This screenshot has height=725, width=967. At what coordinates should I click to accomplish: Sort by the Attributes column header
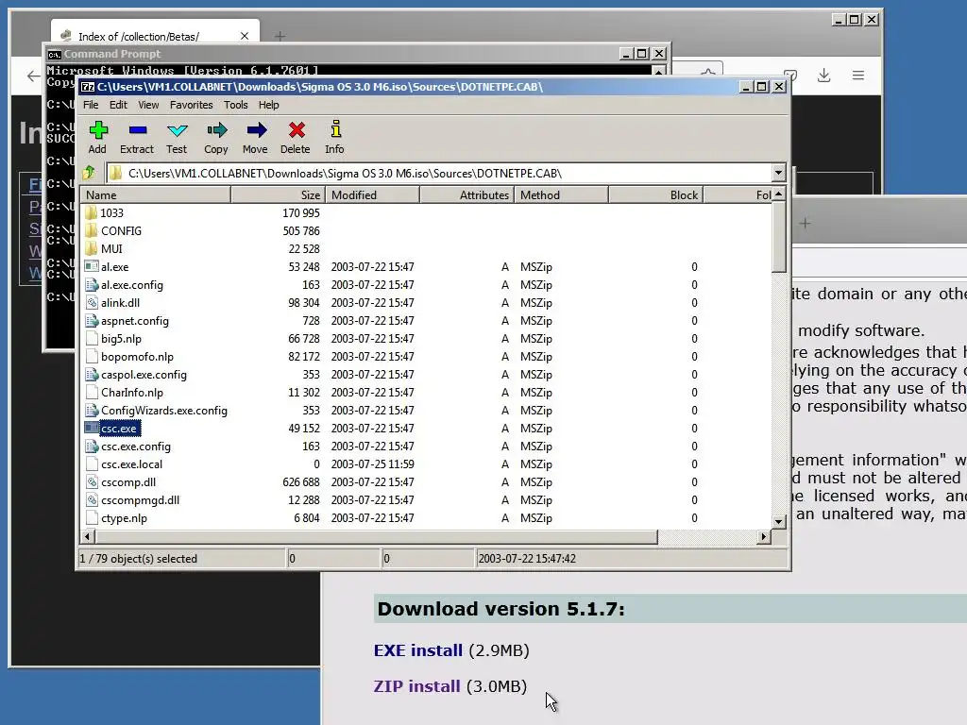467,194
